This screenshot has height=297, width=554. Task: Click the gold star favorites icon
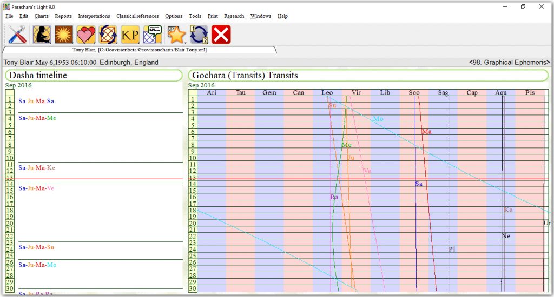coord(176,35)
